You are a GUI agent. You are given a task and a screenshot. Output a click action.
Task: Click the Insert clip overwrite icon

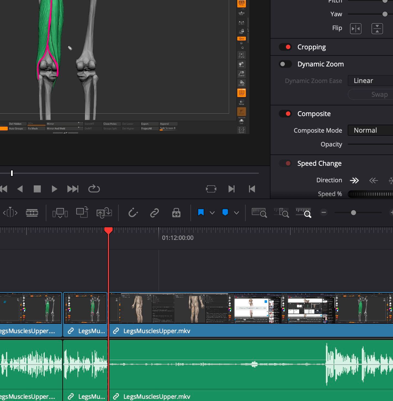point(60,213)
